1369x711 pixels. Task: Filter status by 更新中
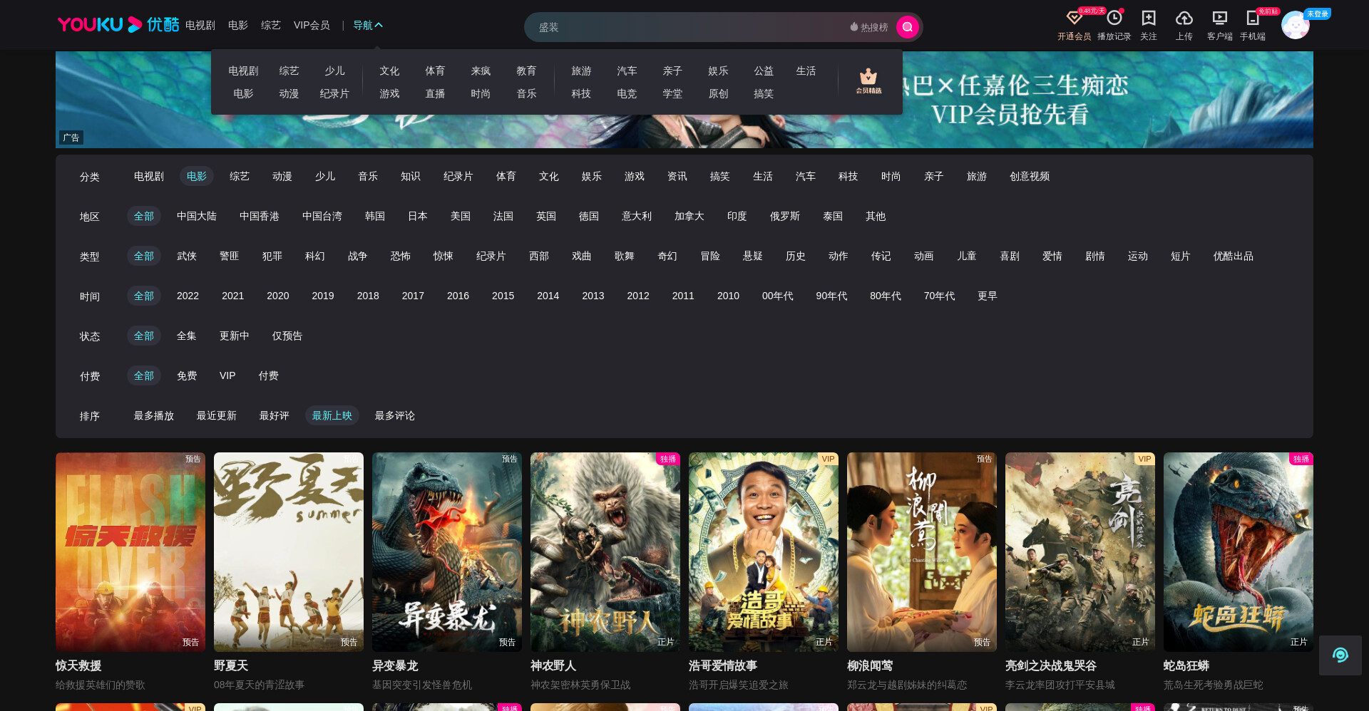pos(235,336)
